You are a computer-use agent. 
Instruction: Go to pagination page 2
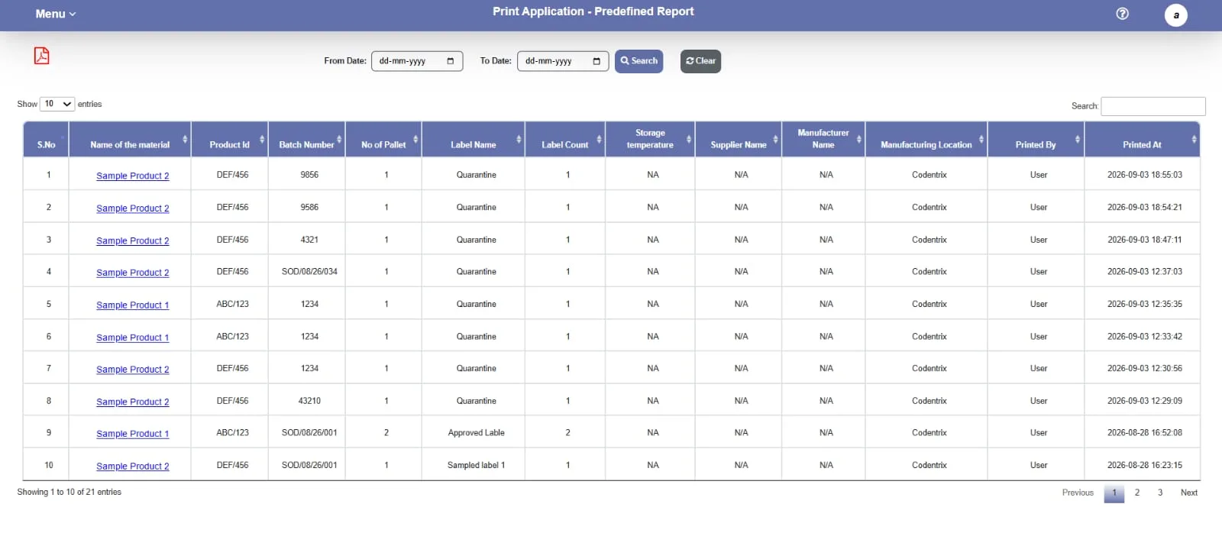(x=1137, y=493)
